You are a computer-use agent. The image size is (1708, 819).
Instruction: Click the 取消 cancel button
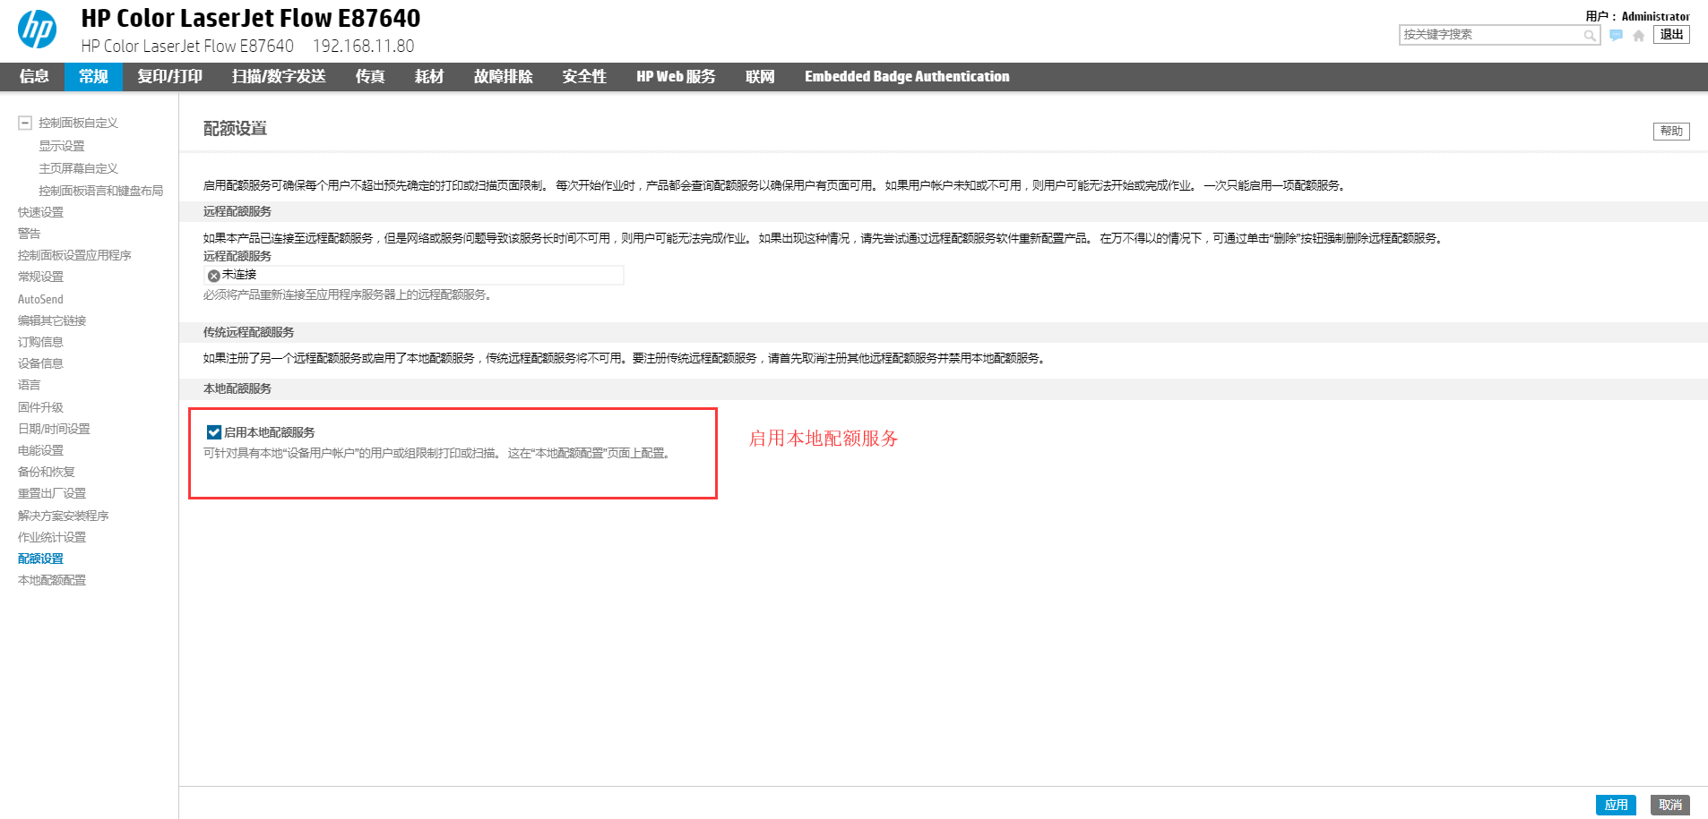pyautogui.click(x=1670, y=805)
